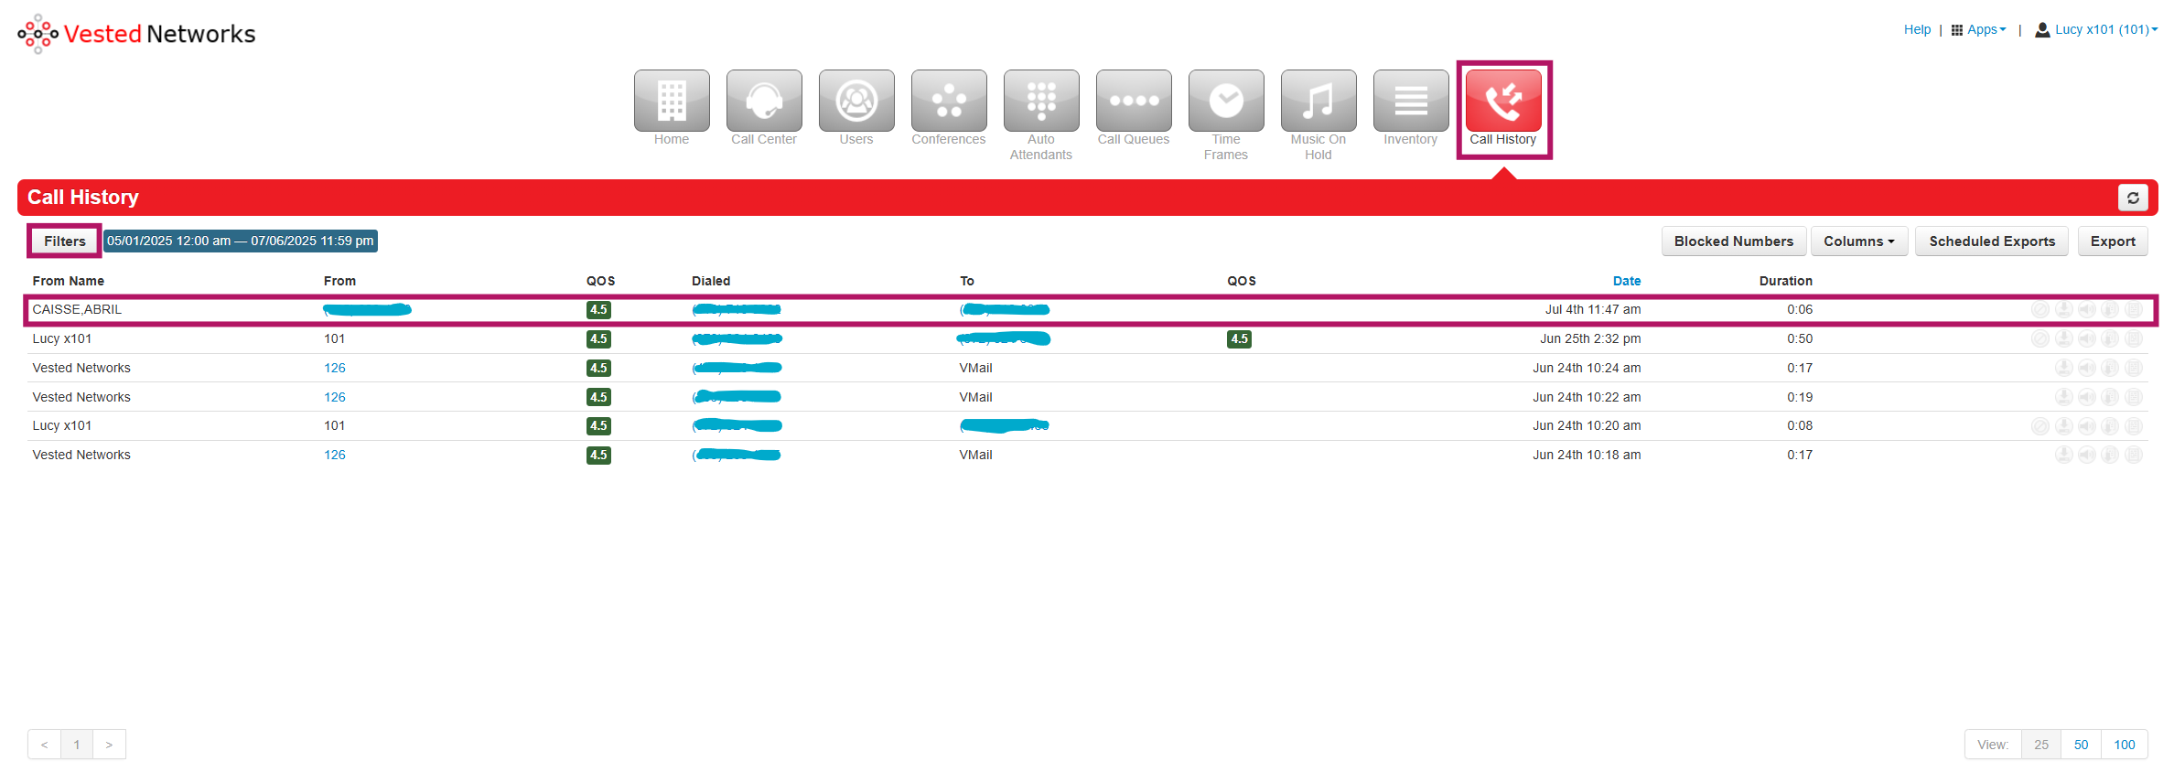Open the Auto Attendants keypad icon
Screen dimensions: 2174x783
click(x=1040, y=102)
